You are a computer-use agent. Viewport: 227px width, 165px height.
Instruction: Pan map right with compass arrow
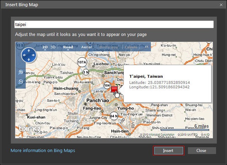34,55
